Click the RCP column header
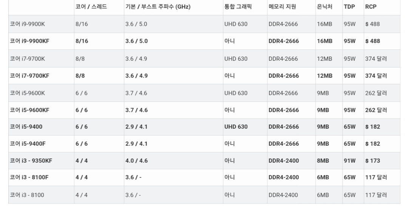The width and height of the screenshot is (408, 208). coord(371,7)
